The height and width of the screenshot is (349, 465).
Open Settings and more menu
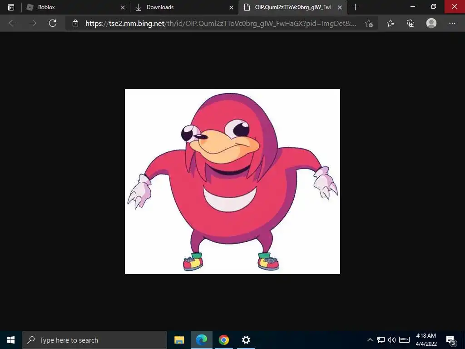pyautogui.click(x=452, y=23)
